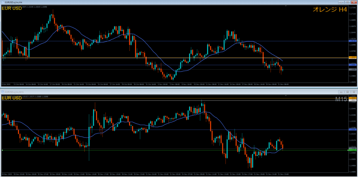Click '21 Nov 17:00' on M15 time axis

click(x=248, y=174)
